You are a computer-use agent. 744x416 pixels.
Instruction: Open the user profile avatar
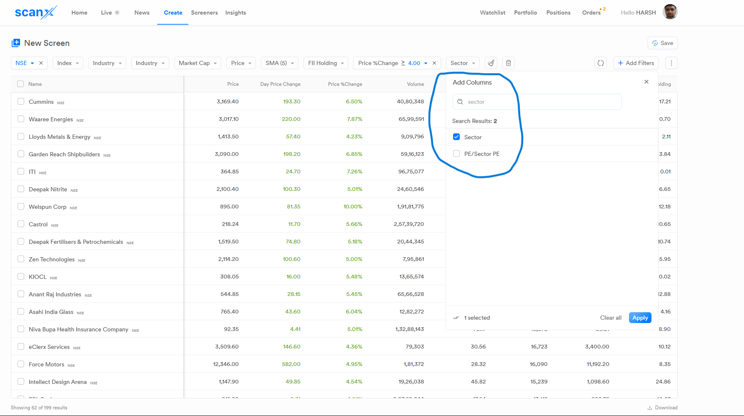670,12
